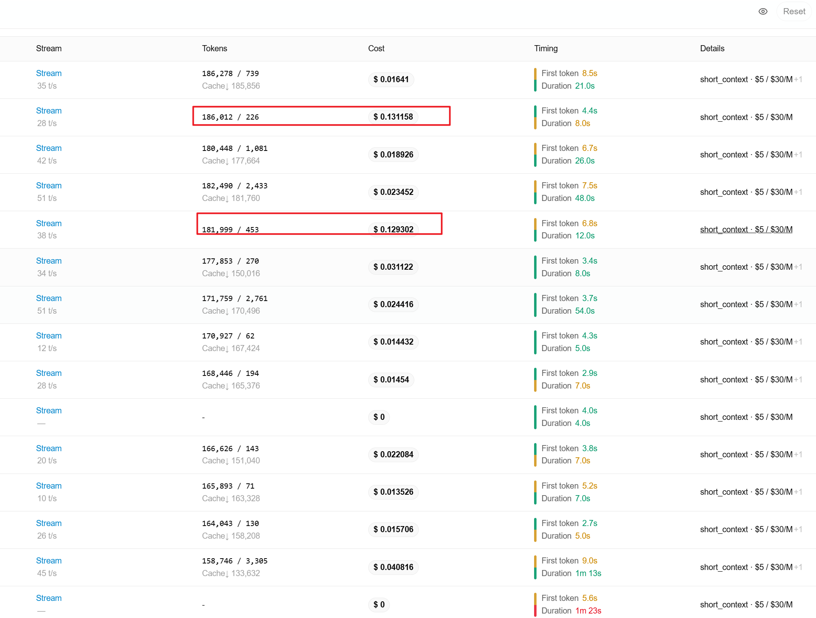
Task: Open the Stream link with 10 t/s
Action: [49, 486]
